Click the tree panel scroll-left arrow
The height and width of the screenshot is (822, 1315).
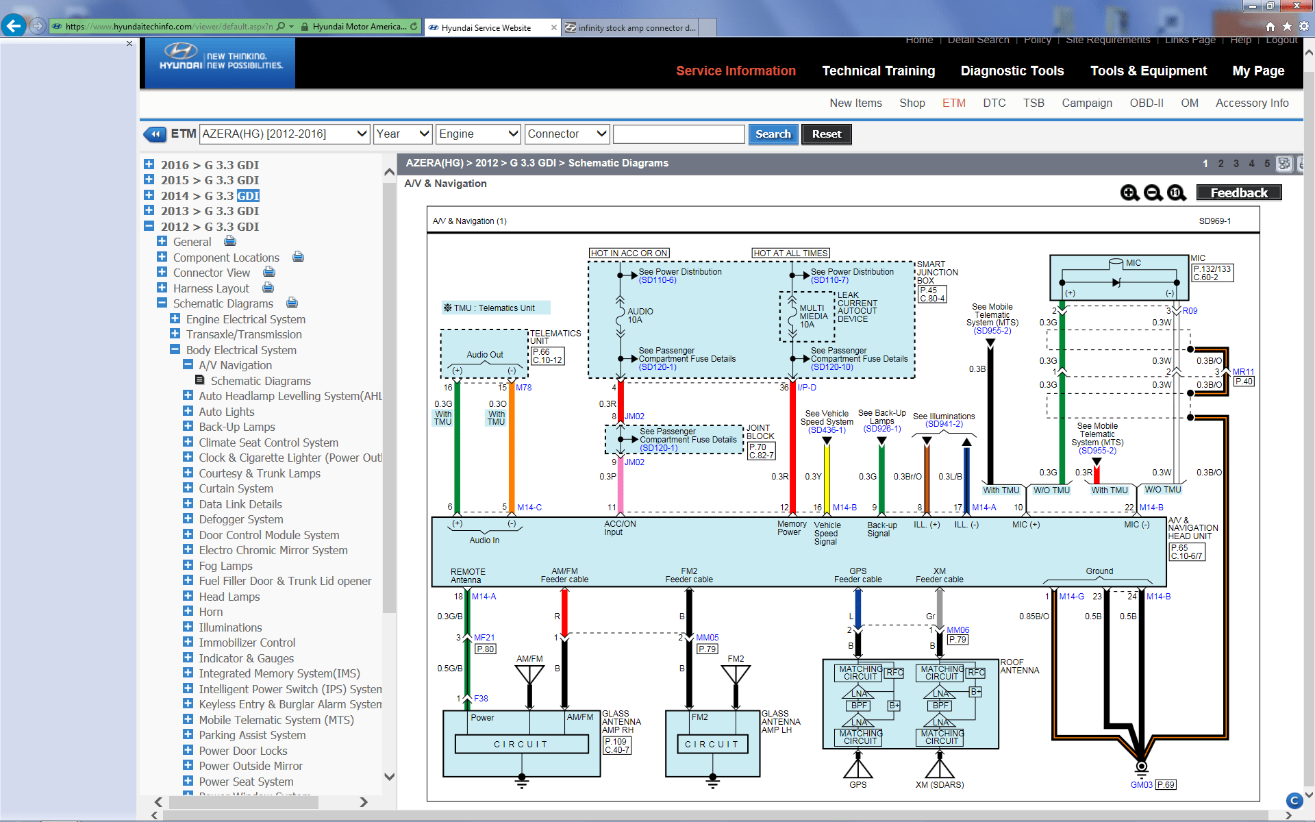pos(158,801)
